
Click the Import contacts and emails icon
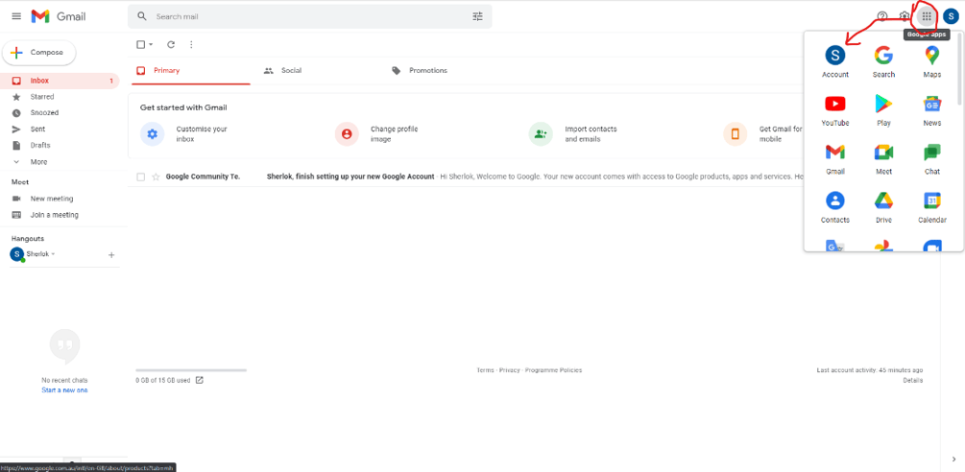point(541,134)
